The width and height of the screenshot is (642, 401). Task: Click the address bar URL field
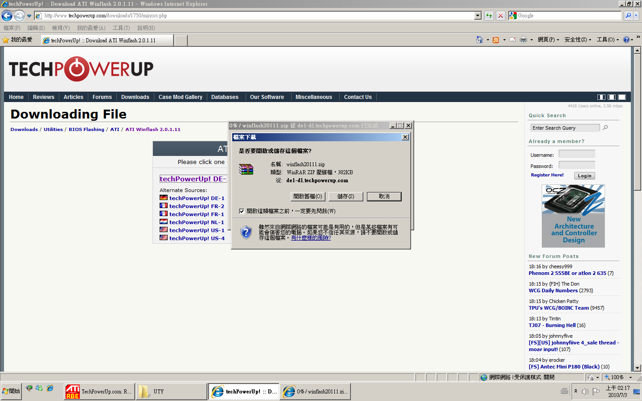(x=254, y=16)
